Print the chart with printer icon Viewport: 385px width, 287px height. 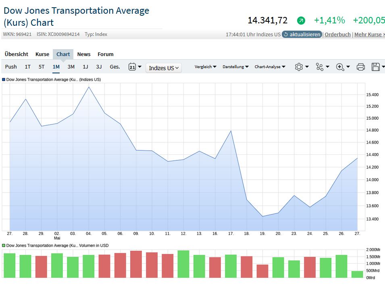361,67
